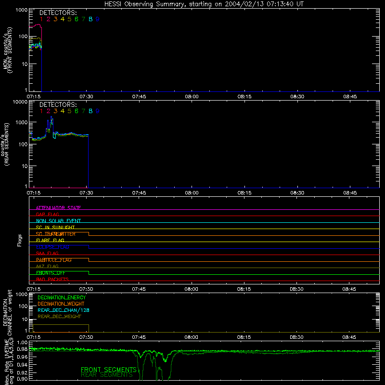Click the SC_IN_SUNLIGHT flag label
Image resolution: width=385 pixels, height=385 pixels.
55,227
